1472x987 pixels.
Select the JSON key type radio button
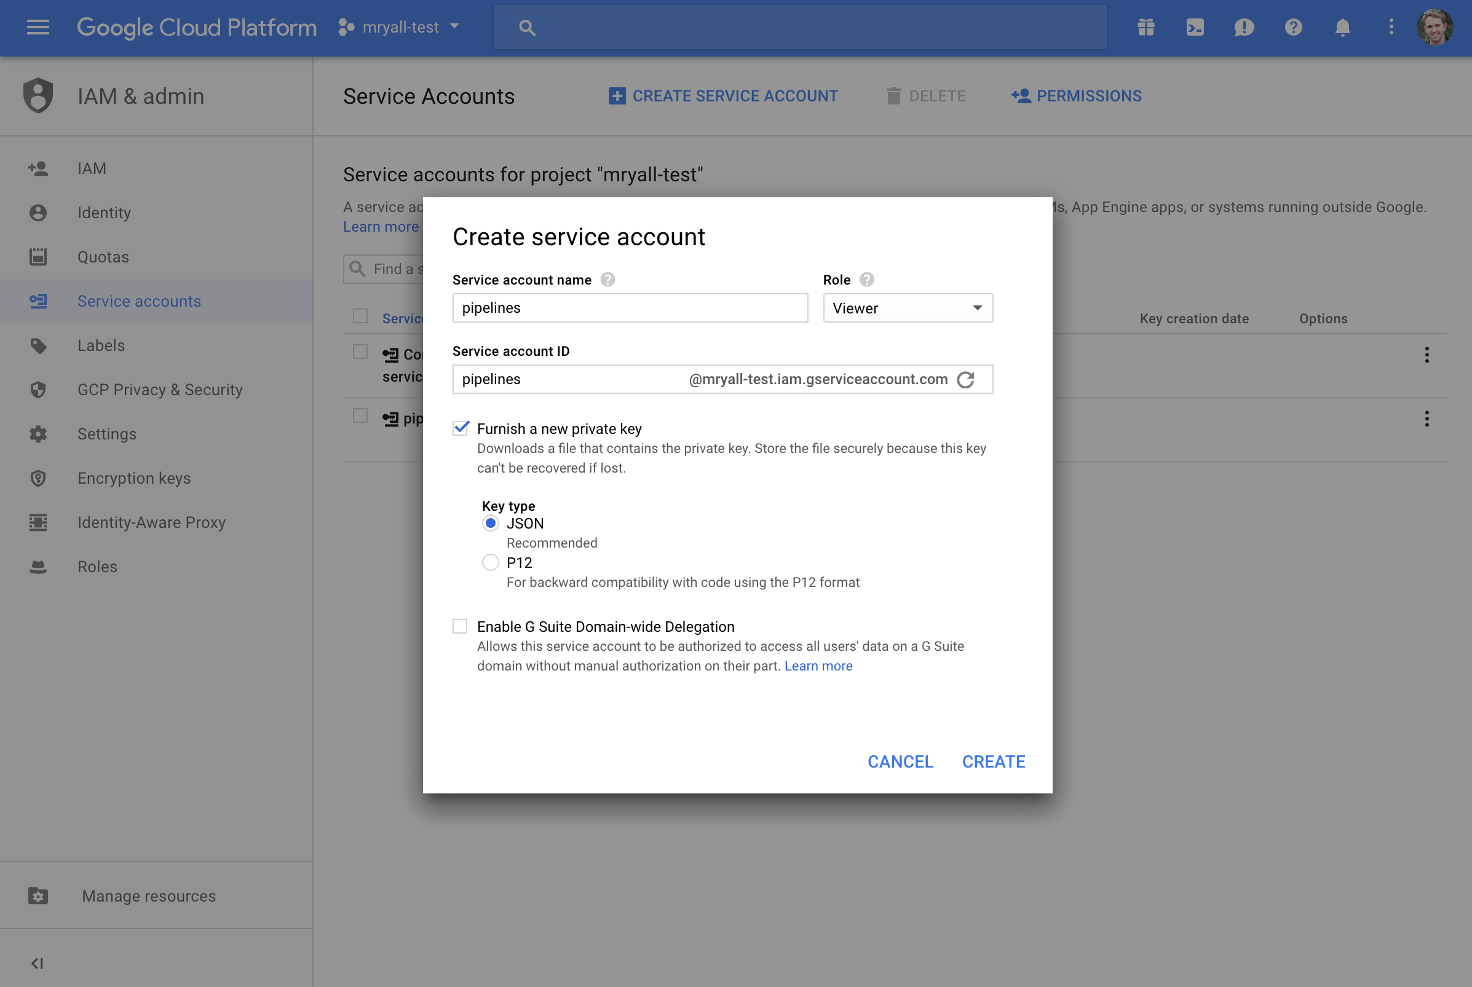click(x=491, y=523)
